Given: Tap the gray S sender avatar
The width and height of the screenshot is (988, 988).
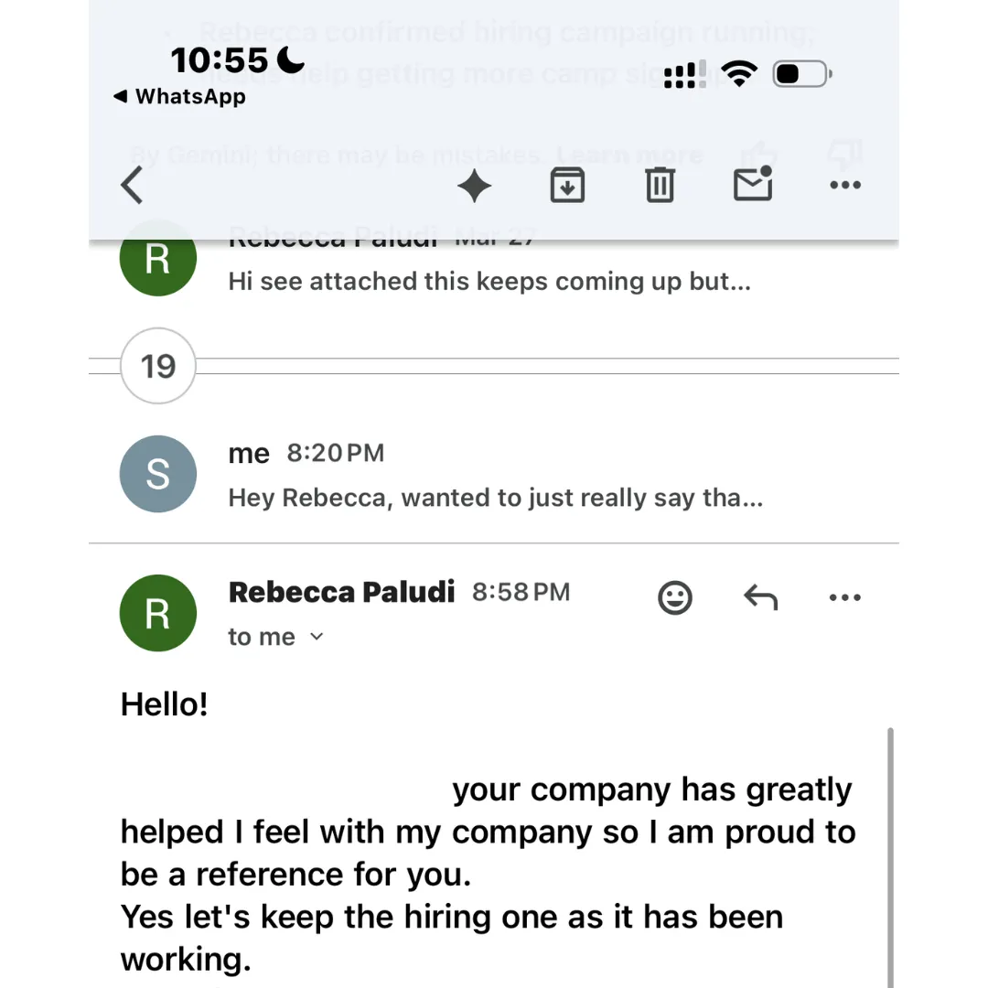Looking at the screenshot, I should point(158,474).
